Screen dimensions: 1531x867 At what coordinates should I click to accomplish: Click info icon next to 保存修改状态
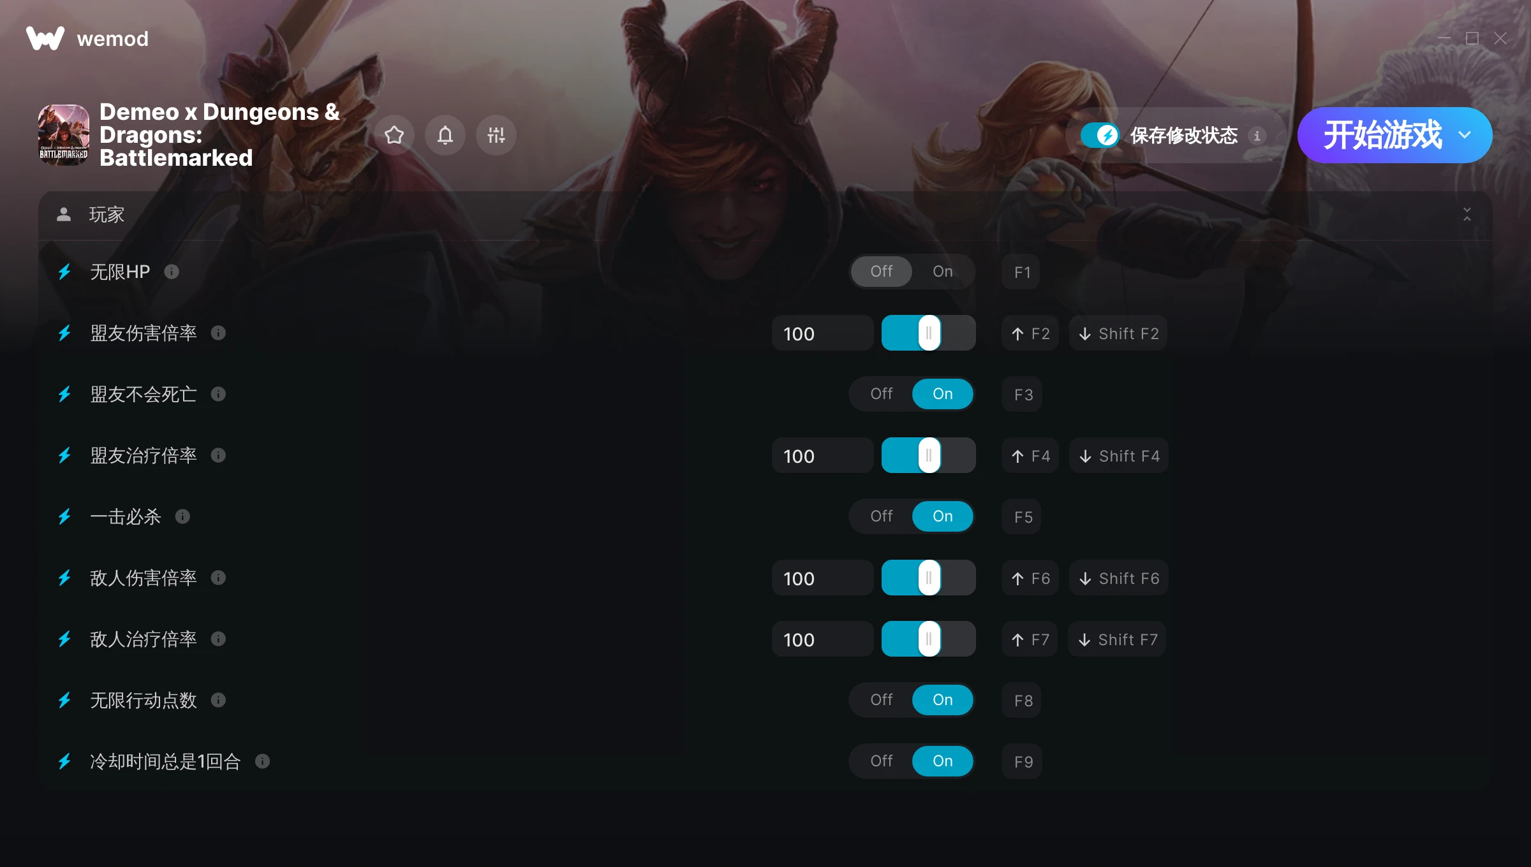[x=1257, y=135]
